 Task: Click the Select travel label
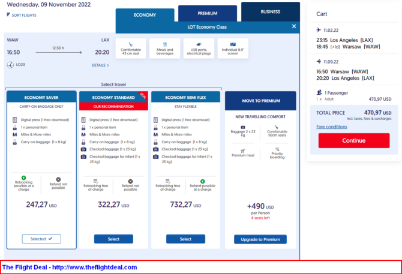[x=113, y=85]
